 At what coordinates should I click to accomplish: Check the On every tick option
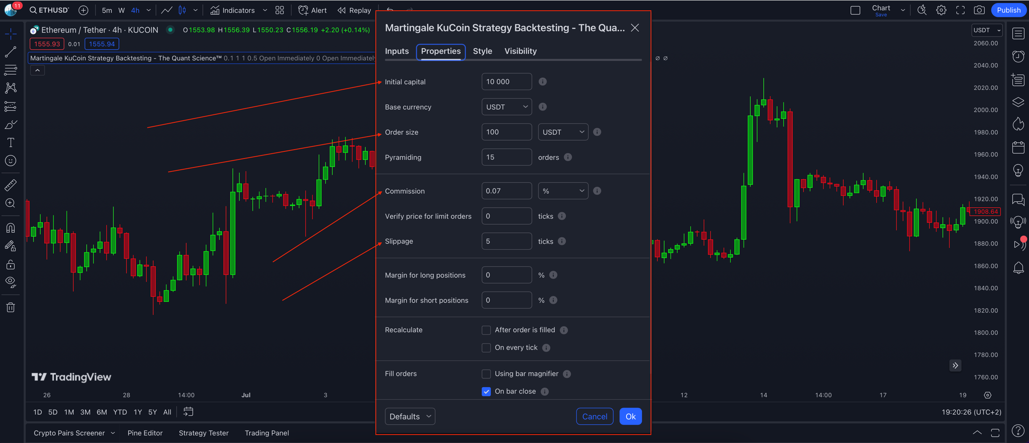click(486, 348)
